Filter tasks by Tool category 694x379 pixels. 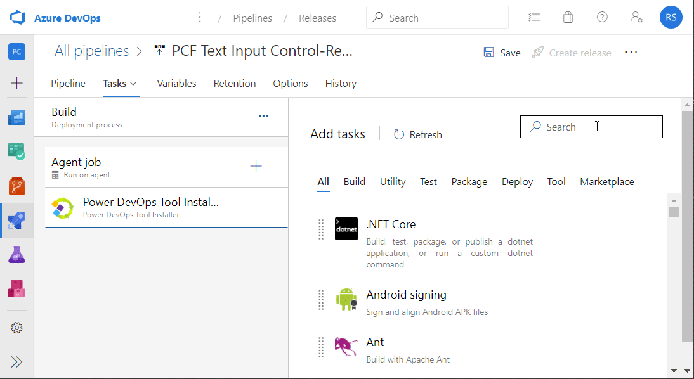[556, 182]
